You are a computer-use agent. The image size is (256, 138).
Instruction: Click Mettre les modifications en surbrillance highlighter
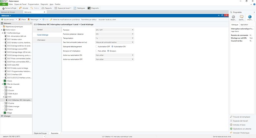pyautogui.click(x=51, y=20)
